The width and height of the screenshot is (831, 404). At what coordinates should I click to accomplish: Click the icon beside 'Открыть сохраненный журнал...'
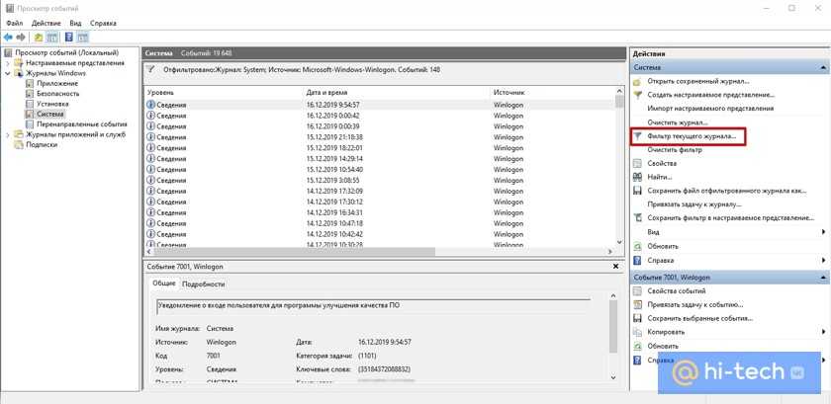click(638, 81)
